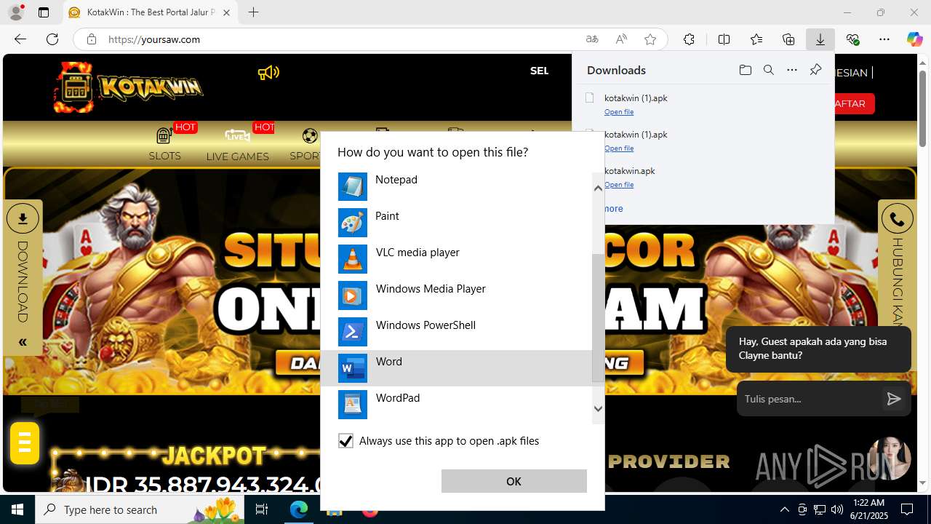Choose the Paint app icon

click(x=353, y=223)
